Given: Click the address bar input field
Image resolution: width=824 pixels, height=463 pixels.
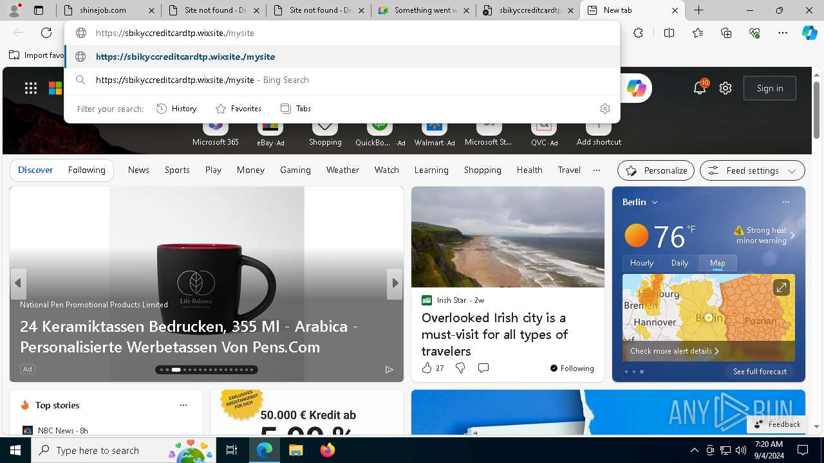Looking at the screenshot, I should 342,33.
